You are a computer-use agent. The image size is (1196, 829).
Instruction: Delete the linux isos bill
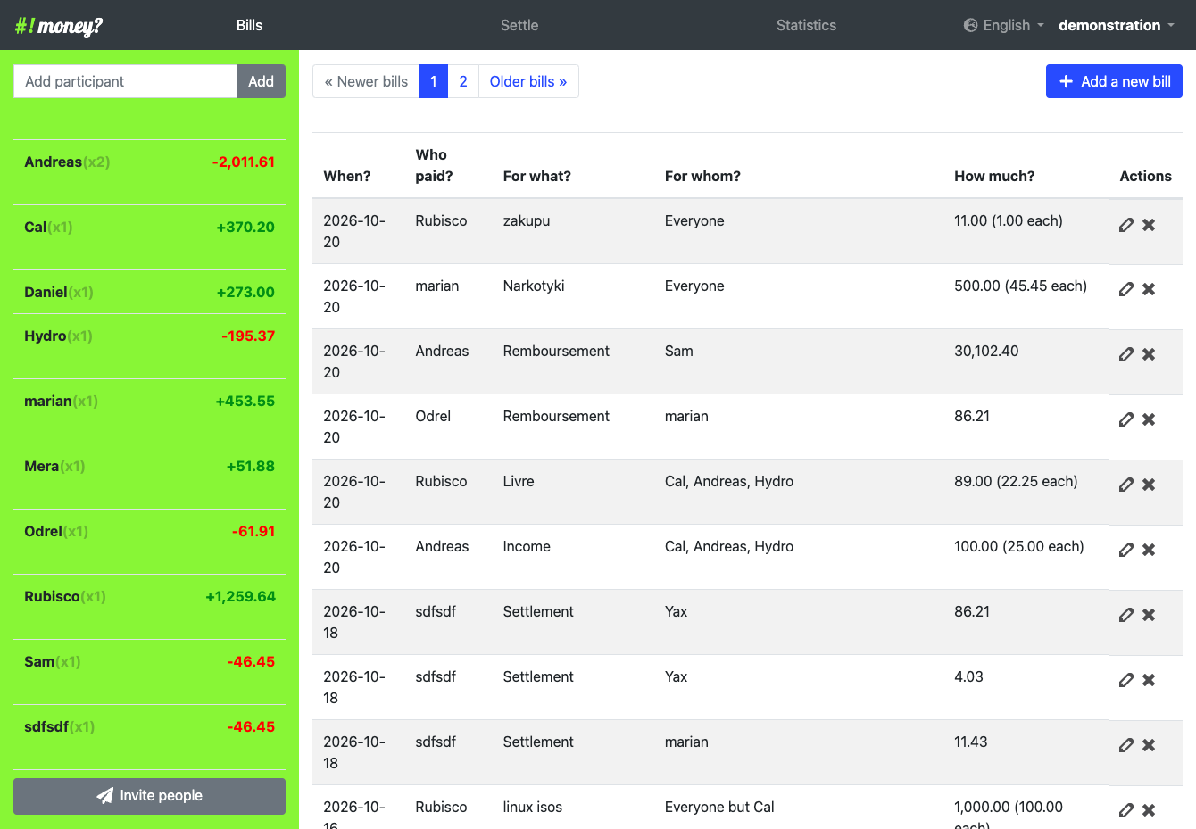tap(1149, 810)
